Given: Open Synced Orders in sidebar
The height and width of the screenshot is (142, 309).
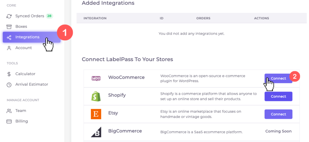Looking at the screenshot, I should pyautogui.click(x=30, y=16).
